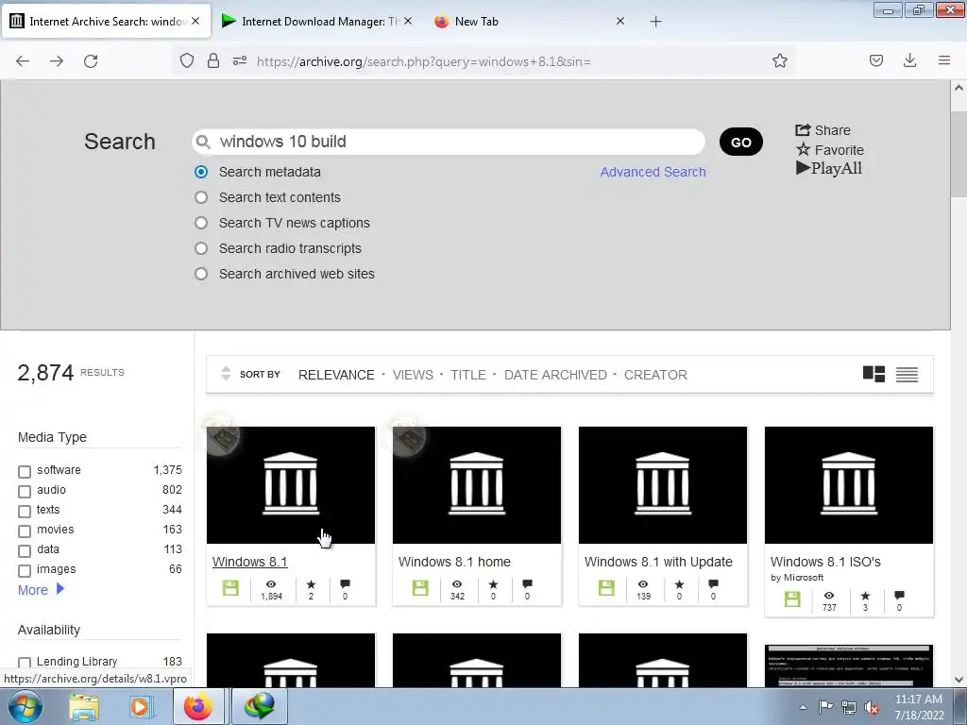The image size is (967, 725).
Task: Close the Internet Download Manager tab
Action: pos(408,21)
